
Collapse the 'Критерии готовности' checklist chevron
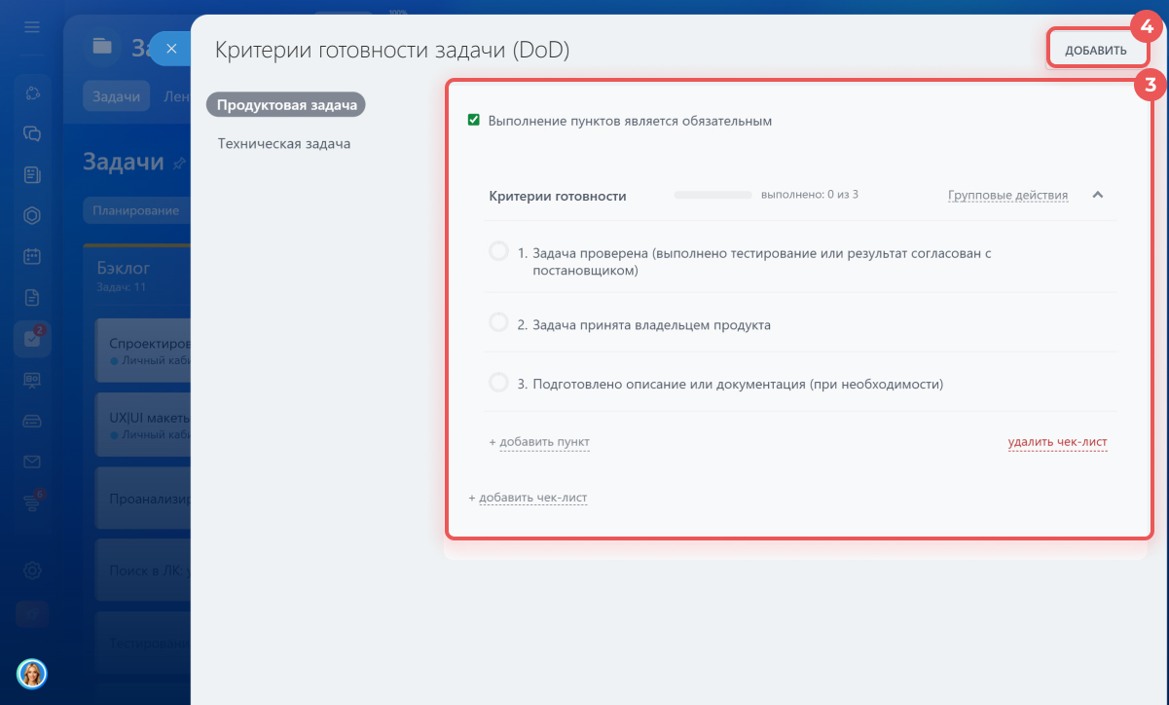(1098, 195)
